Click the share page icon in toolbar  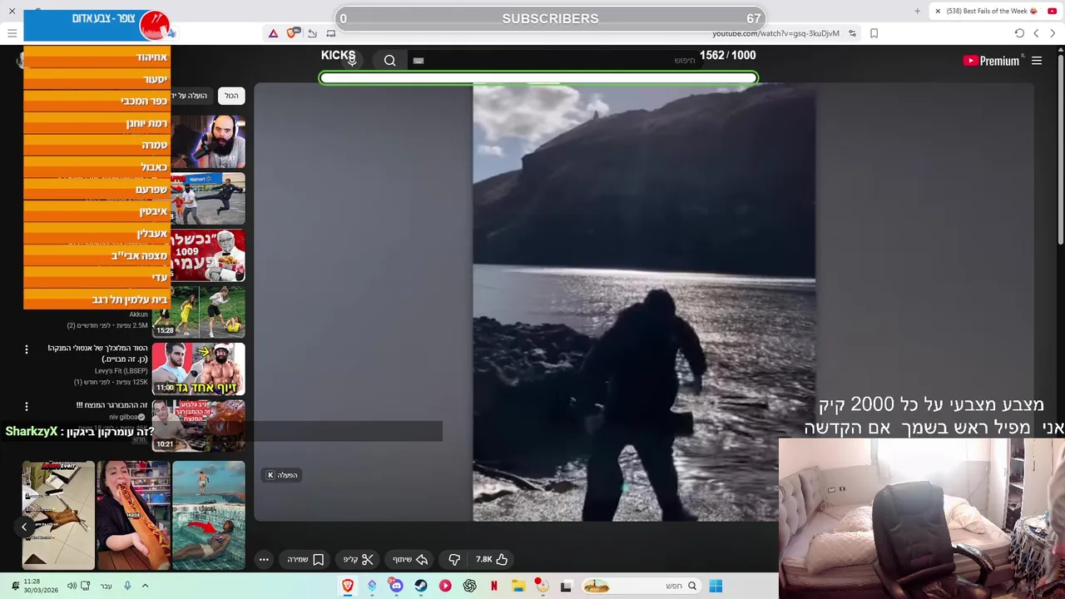(312, 33)
